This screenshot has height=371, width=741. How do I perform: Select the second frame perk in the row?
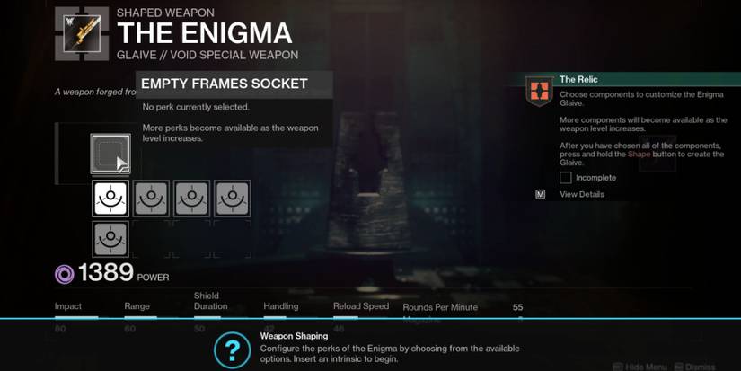click(151, 198)
